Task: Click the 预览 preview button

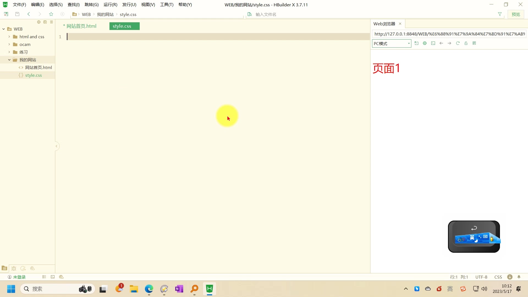Action: 516,14
